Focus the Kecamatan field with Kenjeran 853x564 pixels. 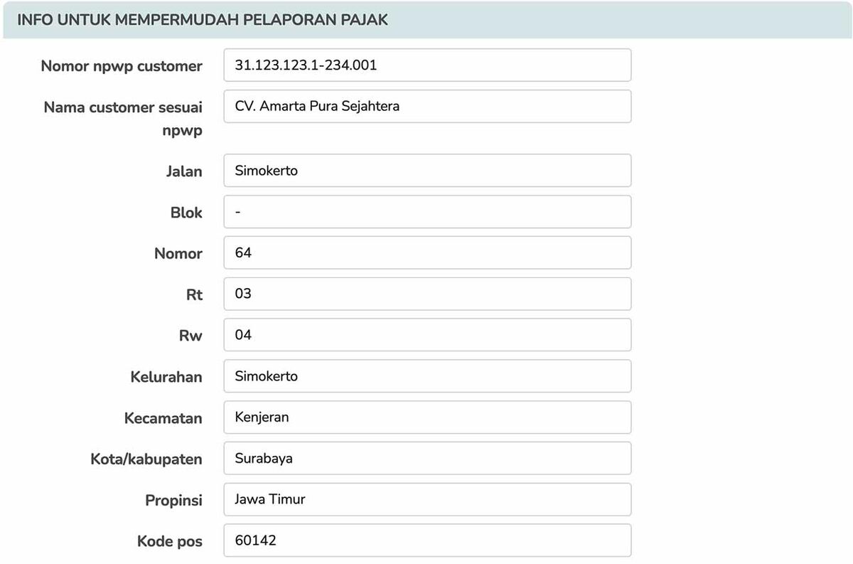(426, 417)
